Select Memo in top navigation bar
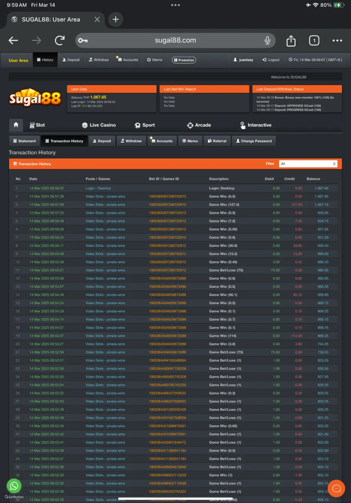The height and width of the screenshot is (503, 351). [155, 60]
